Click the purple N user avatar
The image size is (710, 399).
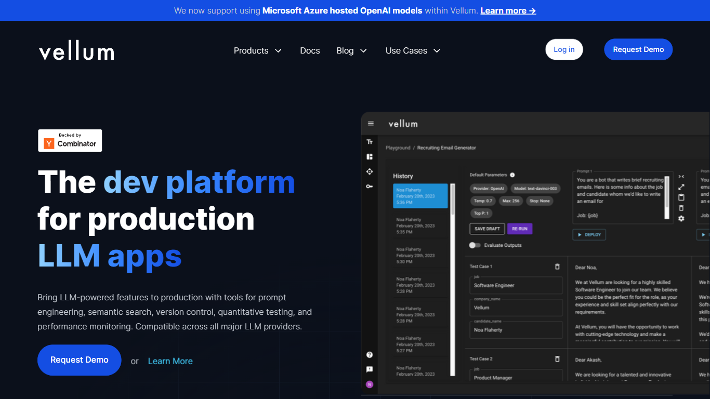point(370,384)
